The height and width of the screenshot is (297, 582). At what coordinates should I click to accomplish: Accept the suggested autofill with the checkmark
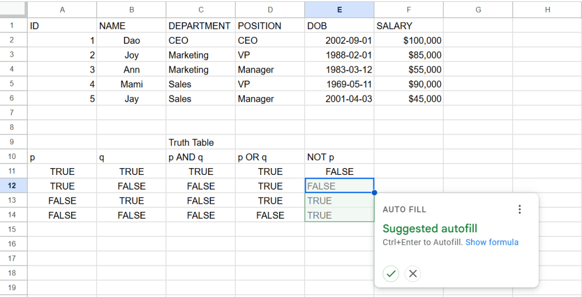coord(390,274)
